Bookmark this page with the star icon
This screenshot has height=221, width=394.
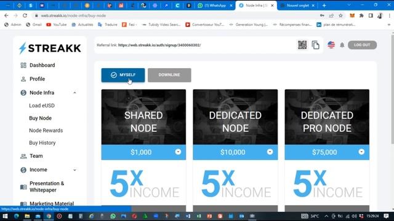[340, 15]
